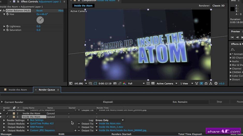This screenshot has height=136, width=243.
Task: Reset Color Balance (HLS) effect
Action: pyautogui.click(x=39, y=11)
